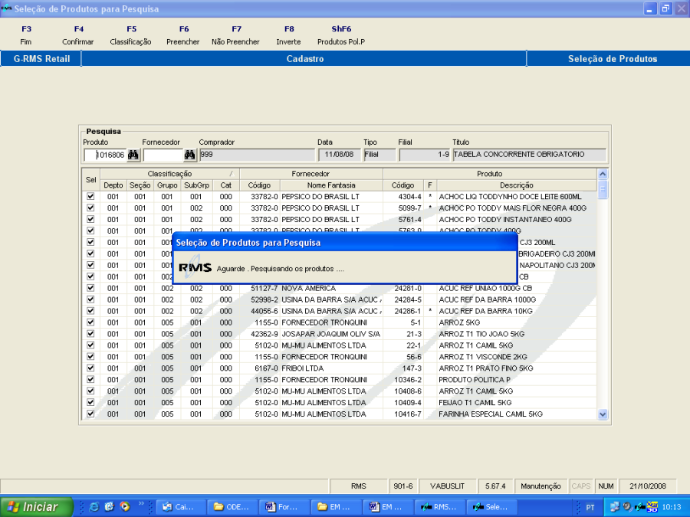Switch to 'Sele...' taskbar window
The height and width of the screenshot is (517, 690).
[x=491, y=507]
